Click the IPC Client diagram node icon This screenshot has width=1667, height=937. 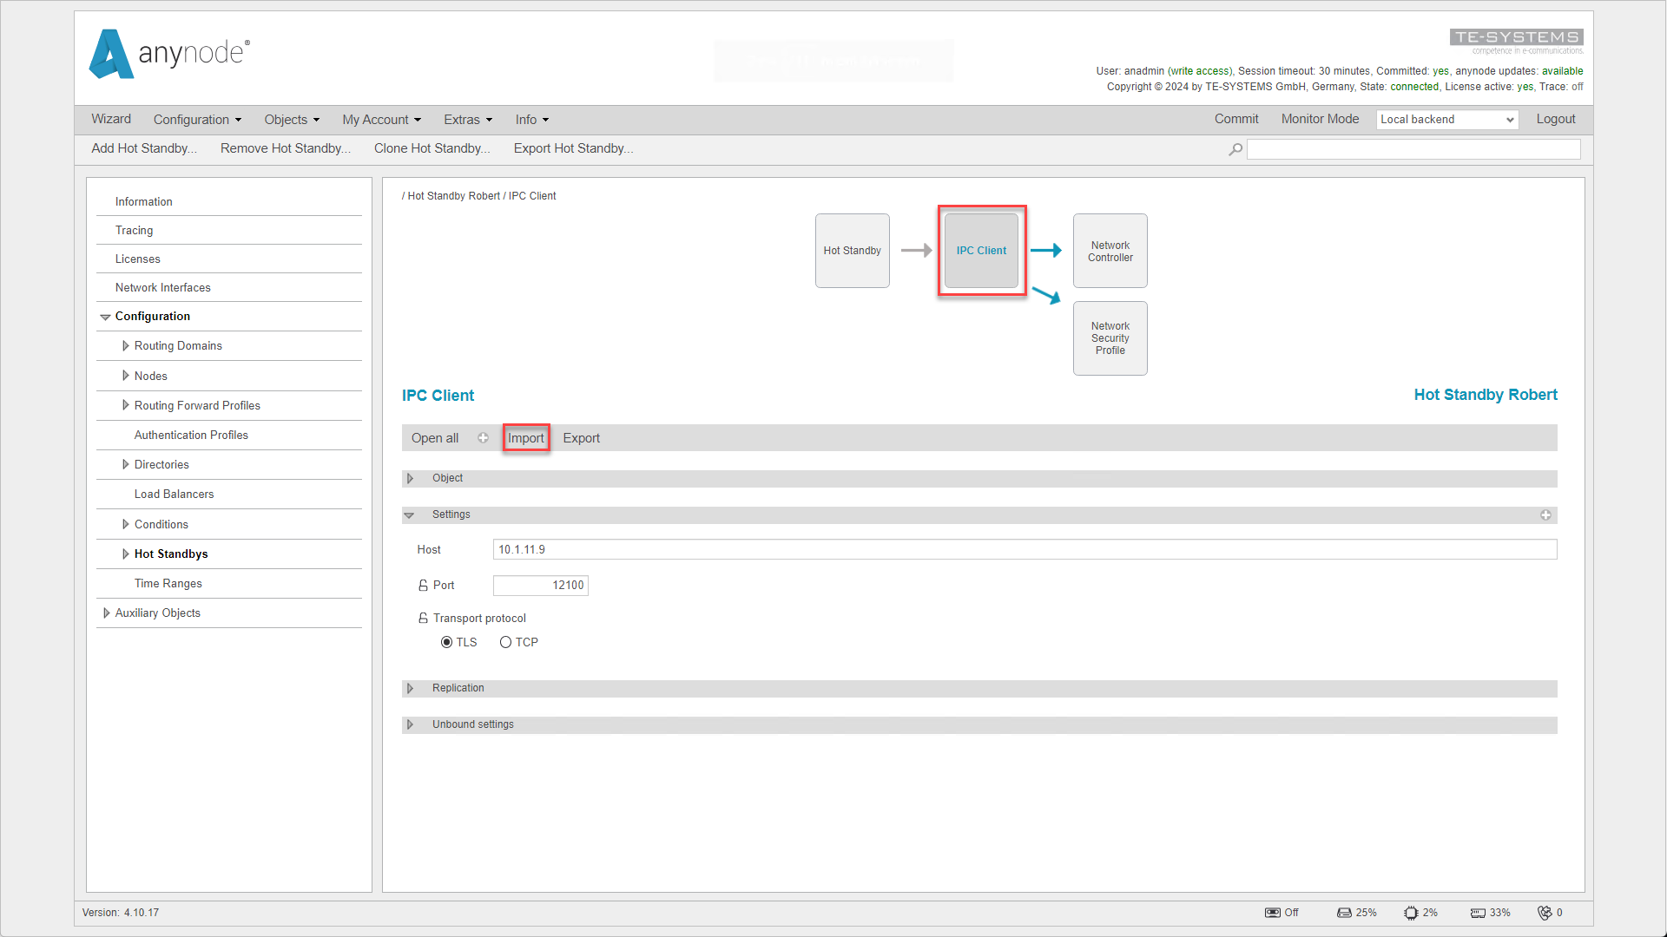point(980,251)
